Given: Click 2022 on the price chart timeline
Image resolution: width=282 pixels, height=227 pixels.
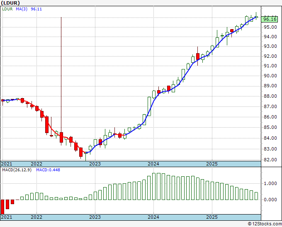Looking at the screenshot, I should (x=36, y=164).
